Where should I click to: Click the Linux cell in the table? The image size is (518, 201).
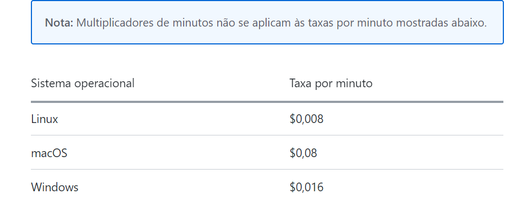[x=44, y=119]
